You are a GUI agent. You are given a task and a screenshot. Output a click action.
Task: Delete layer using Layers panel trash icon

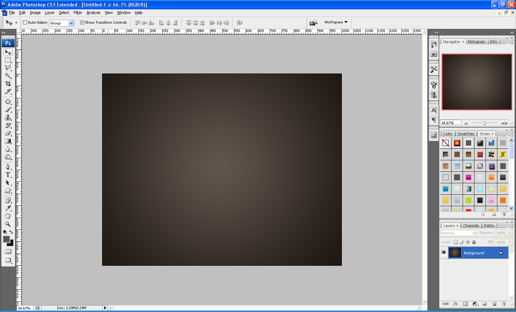click(504, 304)
